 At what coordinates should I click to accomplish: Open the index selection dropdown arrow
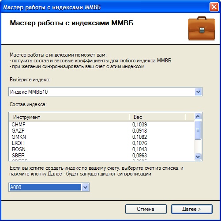coord(198,92)
